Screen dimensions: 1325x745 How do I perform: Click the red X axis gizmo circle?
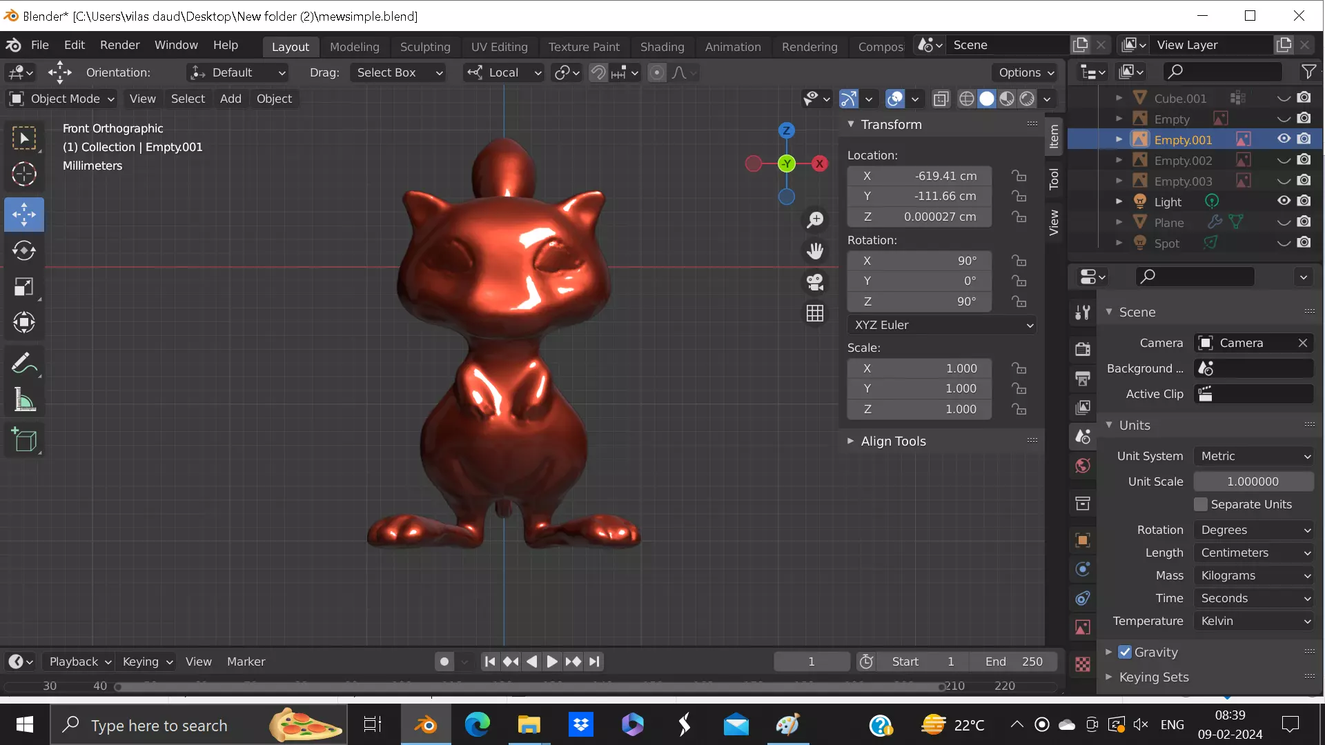(819, 163)
